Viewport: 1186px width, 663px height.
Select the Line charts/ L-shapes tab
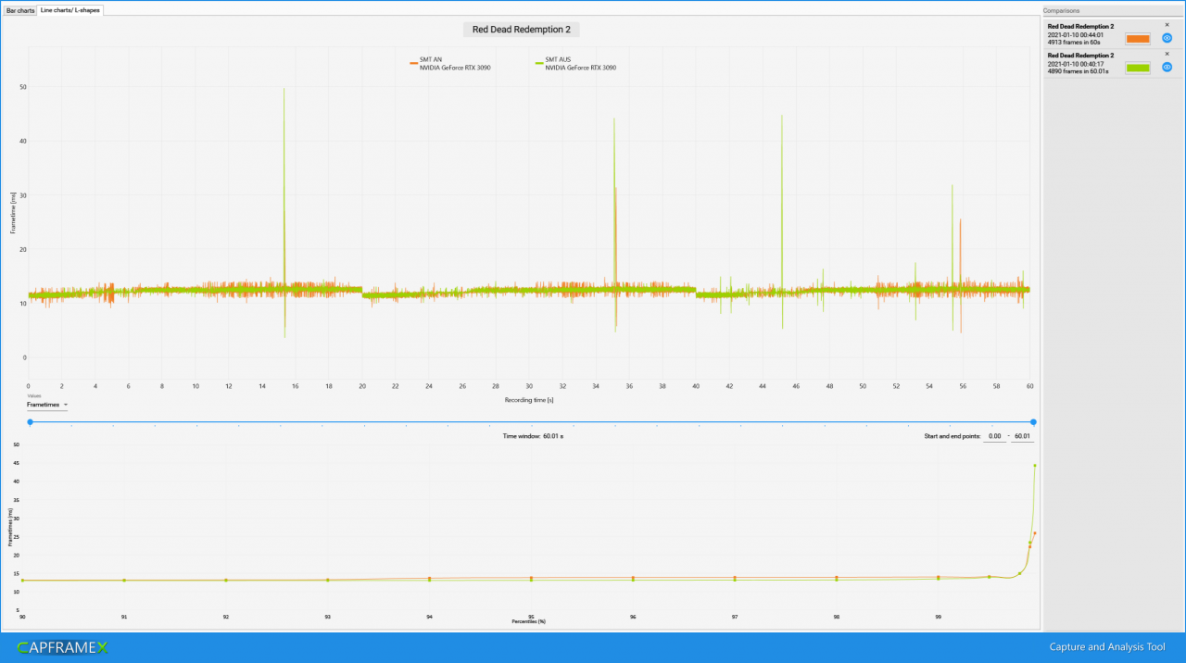[x=70, y=10]
